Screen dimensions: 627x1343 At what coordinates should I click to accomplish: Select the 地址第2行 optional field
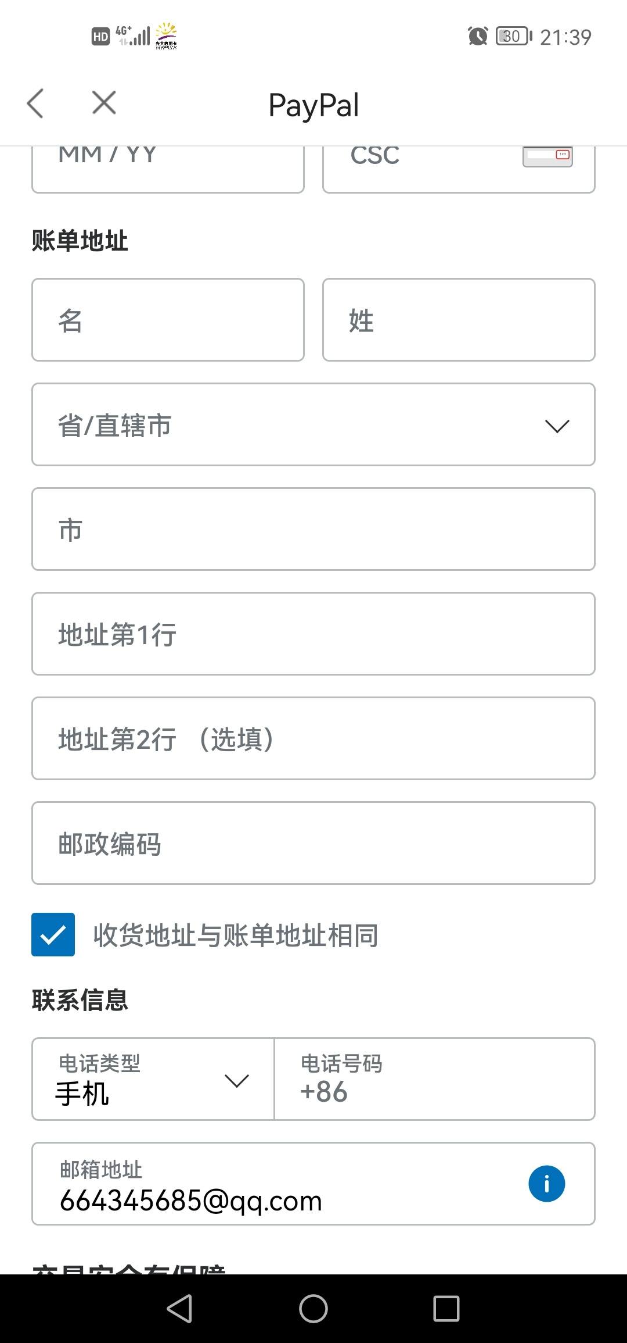(x=313, y=738)
